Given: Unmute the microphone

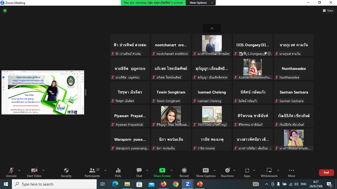Looking at the screenshot, I should point(11,172).
